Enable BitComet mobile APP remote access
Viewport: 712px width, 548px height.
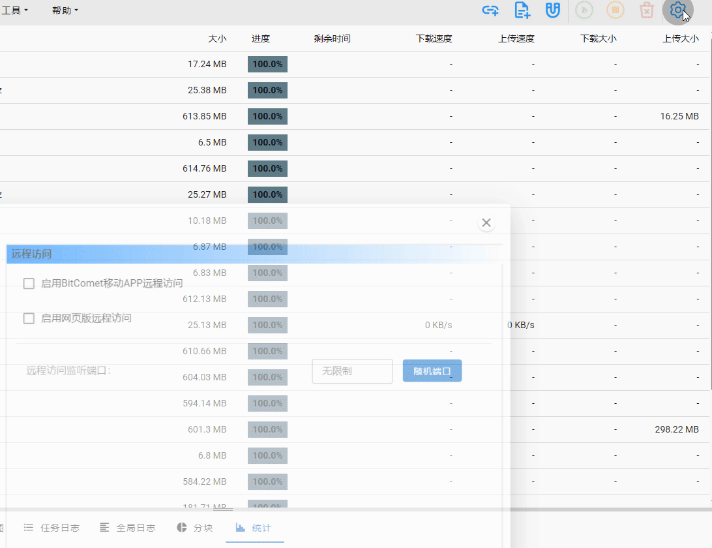29,283
